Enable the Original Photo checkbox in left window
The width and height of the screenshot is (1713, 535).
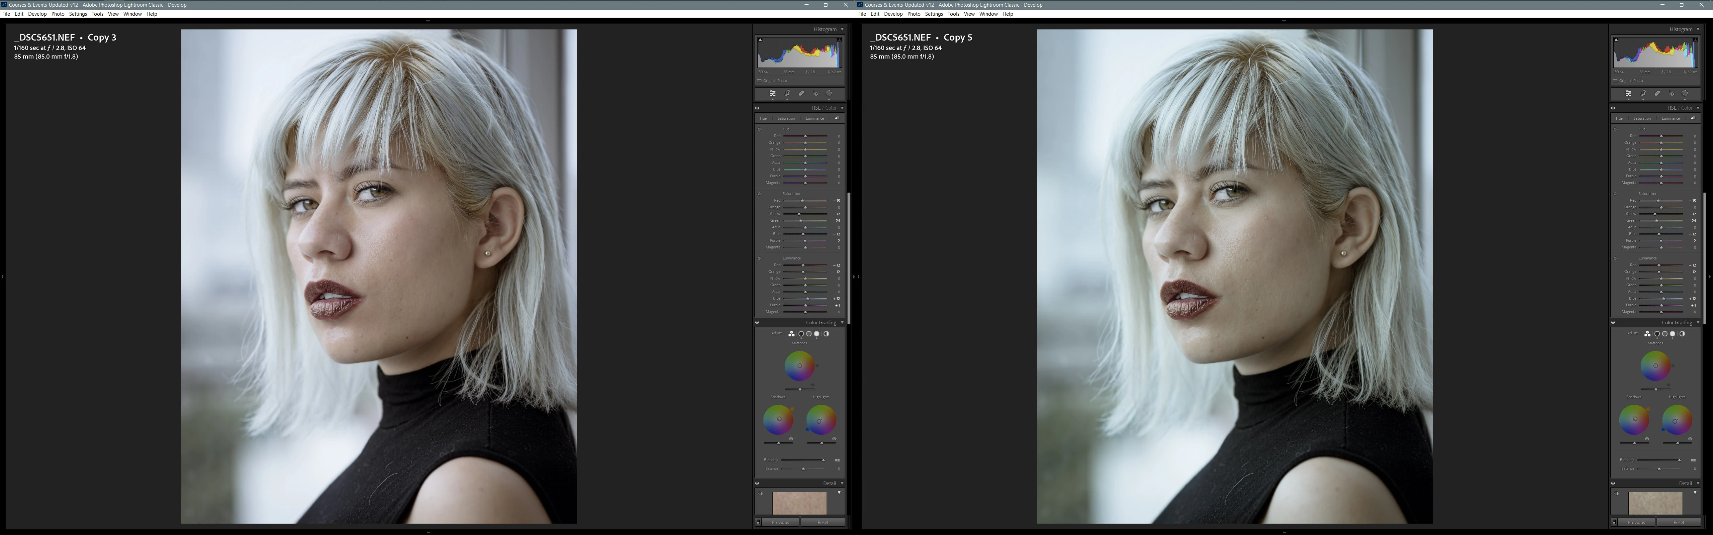tap(759, 80)
